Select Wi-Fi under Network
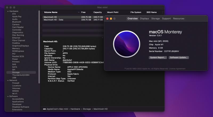The width and height of the screenshot is (213, 117). tap(15, 94)
